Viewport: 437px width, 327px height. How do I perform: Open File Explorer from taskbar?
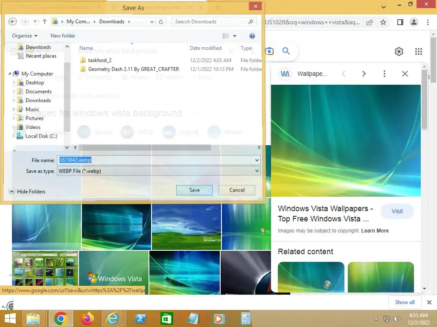[33, 318]
